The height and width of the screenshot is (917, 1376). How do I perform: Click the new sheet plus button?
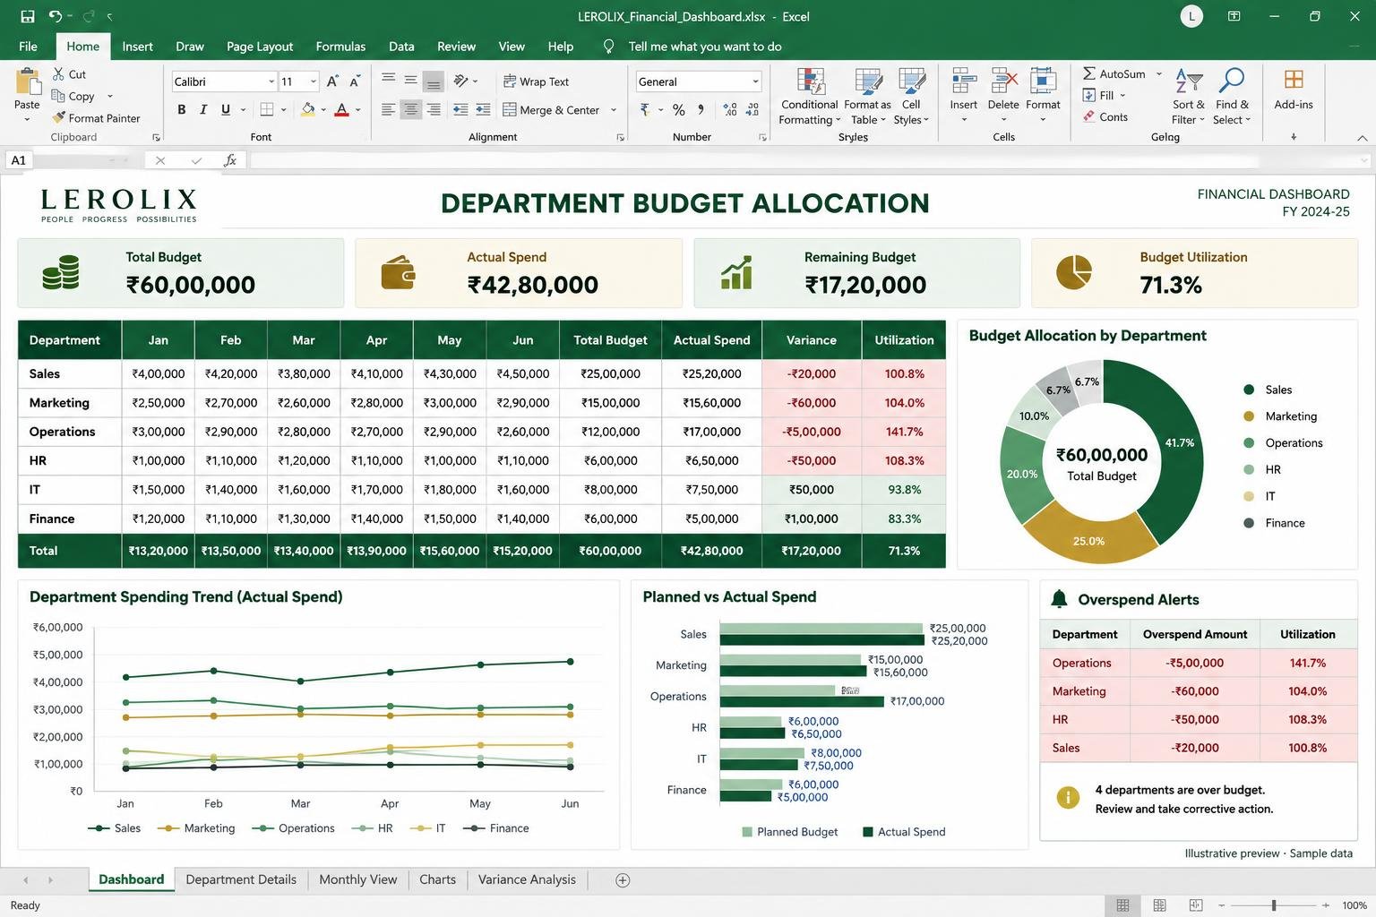click(x=623, y=880)
